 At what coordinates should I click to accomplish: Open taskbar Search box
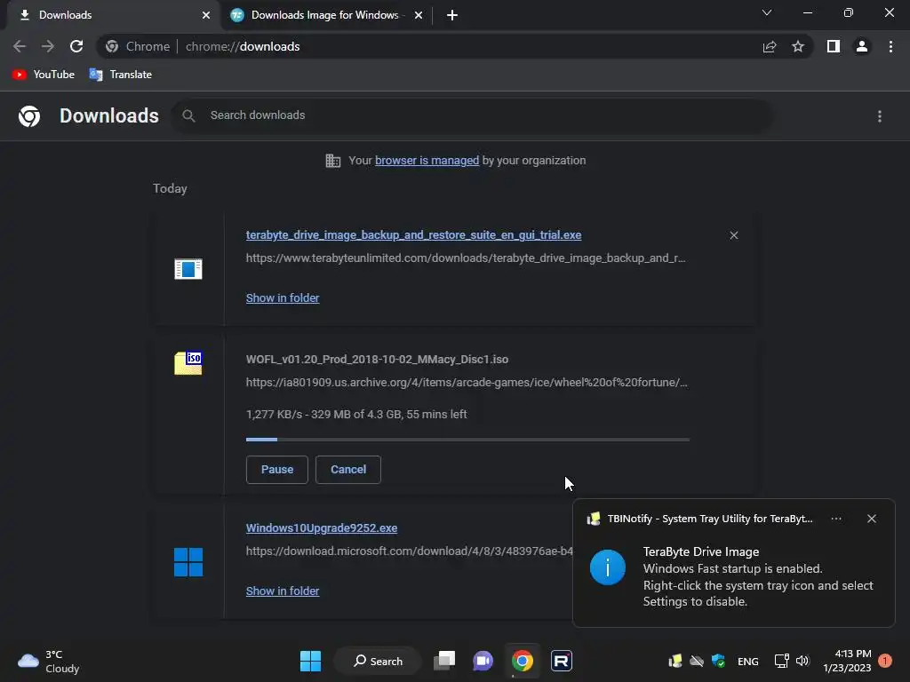pyautogui.click(x=378, y=661)
